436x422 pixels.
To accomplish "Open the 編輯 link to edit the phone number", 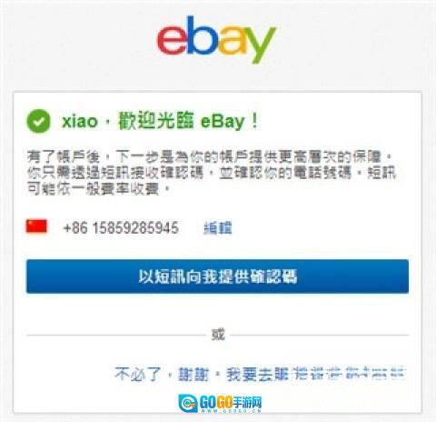I will click(x=218, y=228).
